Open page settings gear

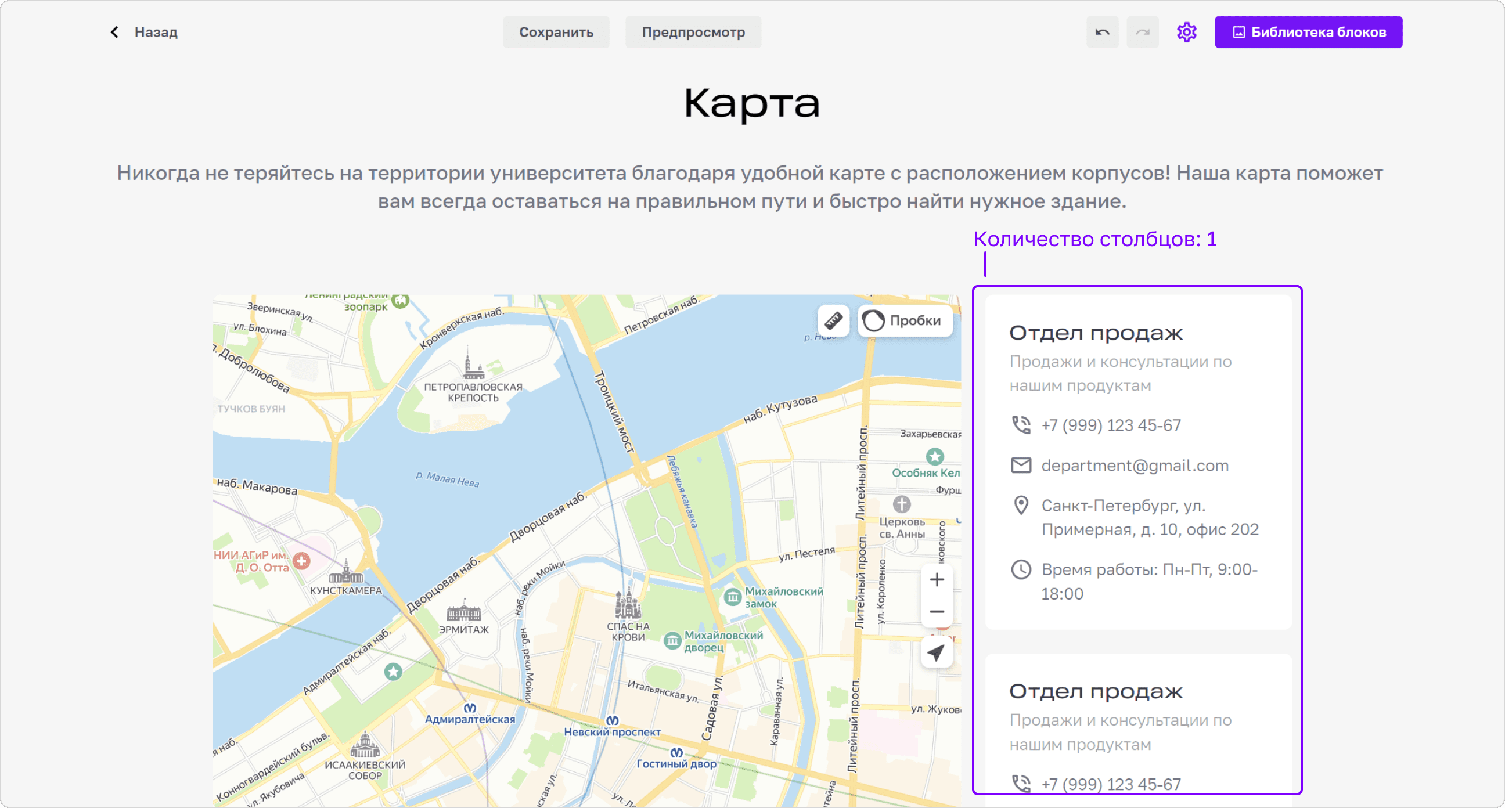tap(1186, 32)
